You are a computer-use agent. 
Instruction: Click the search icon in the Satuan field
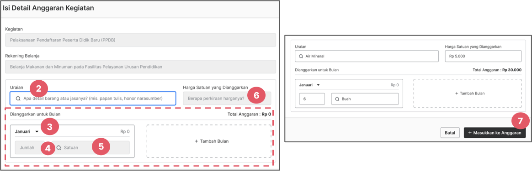tap(59, 148)
